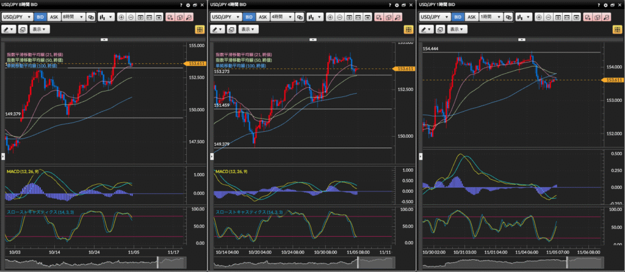Select BID price on the 4時間 chart
This screenshot has width=625, height=272.
click(248, 17)
